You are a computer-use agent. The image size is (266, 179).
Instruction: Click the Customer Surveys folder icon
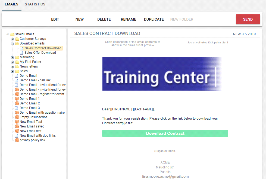tap(17, 39)
